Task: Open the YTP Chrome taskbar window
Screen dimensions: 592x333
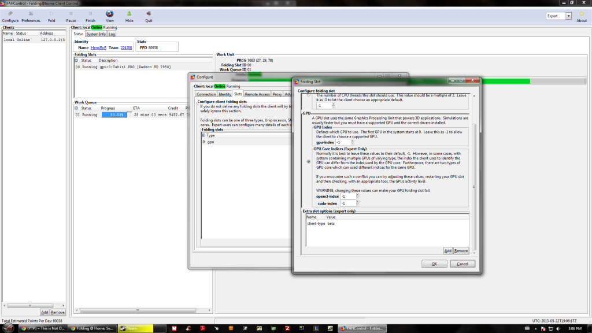Action: [x=42, y=328]
